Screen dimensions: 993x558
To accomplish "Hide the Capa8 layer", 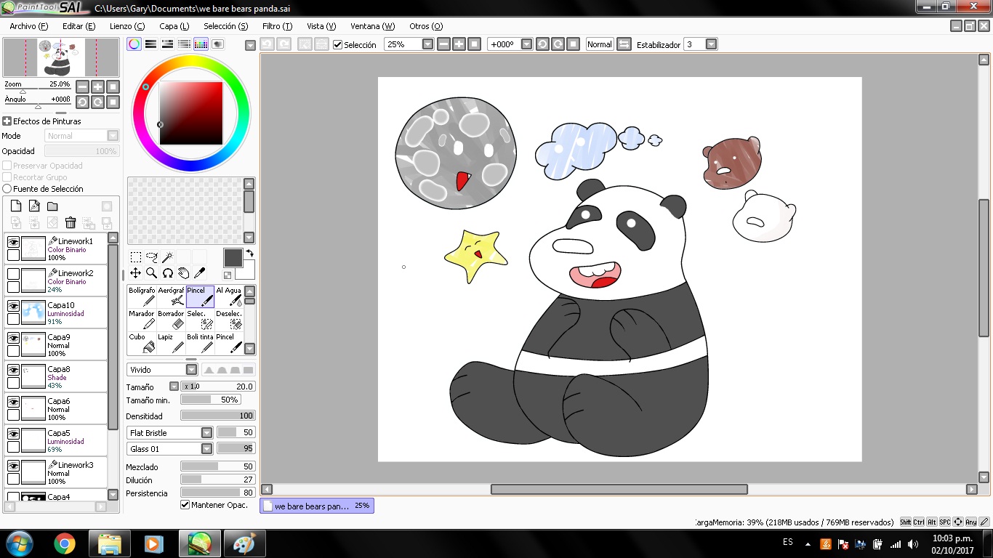I will click(x=13, y=370).
